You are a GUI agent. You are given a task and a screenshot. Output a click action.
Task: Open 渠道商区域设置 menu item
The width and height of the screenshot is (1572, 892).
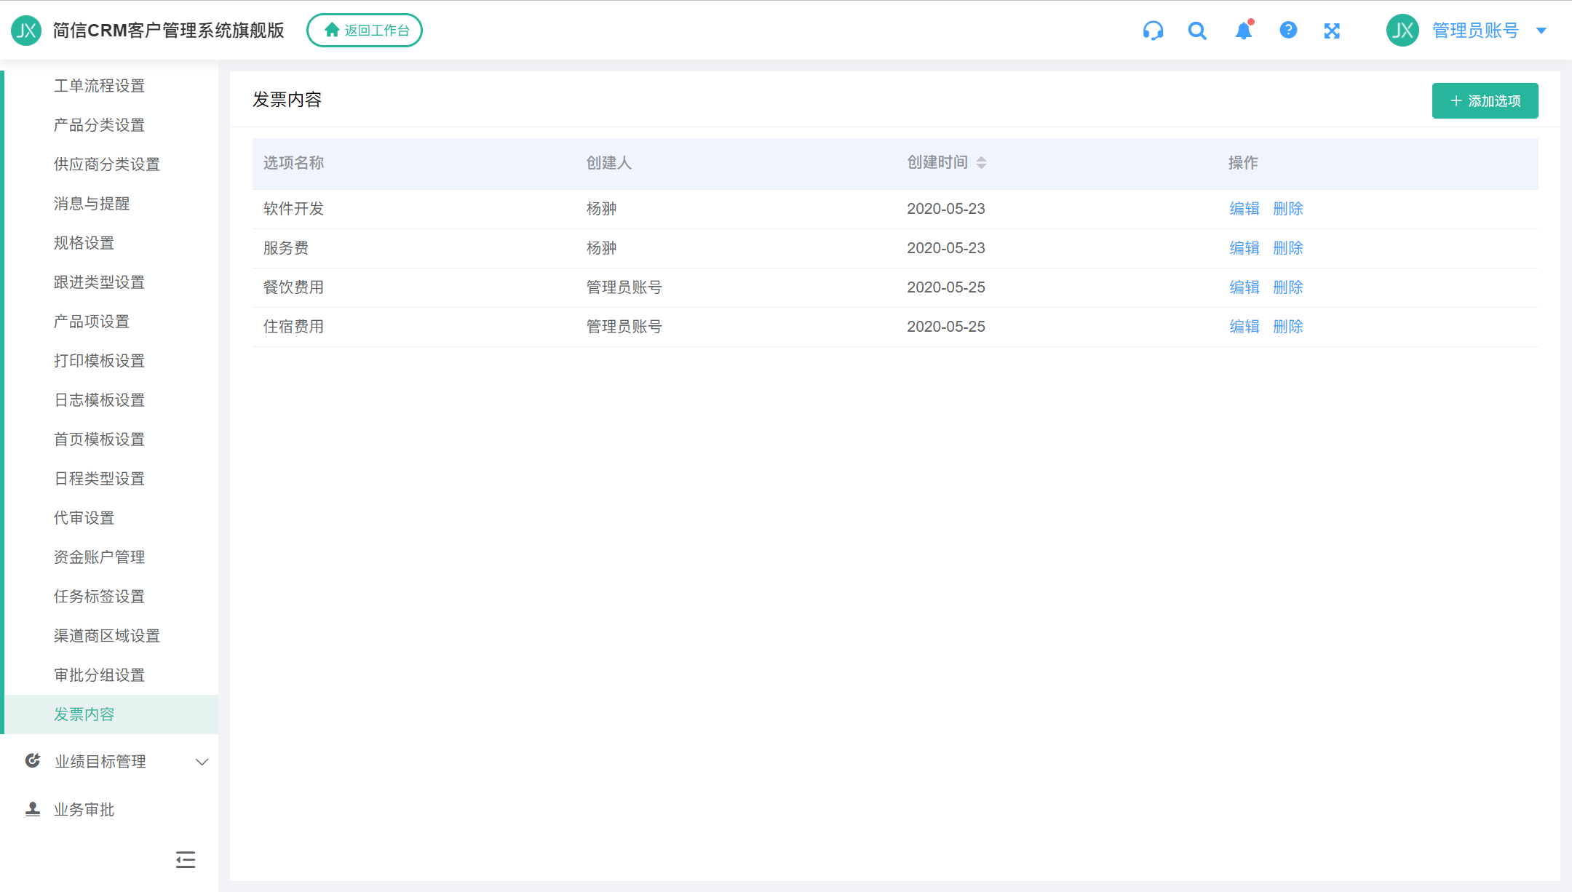point(111,636)
